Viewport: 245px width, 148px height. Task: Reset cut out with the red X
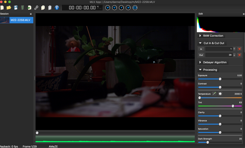[239, 55]
